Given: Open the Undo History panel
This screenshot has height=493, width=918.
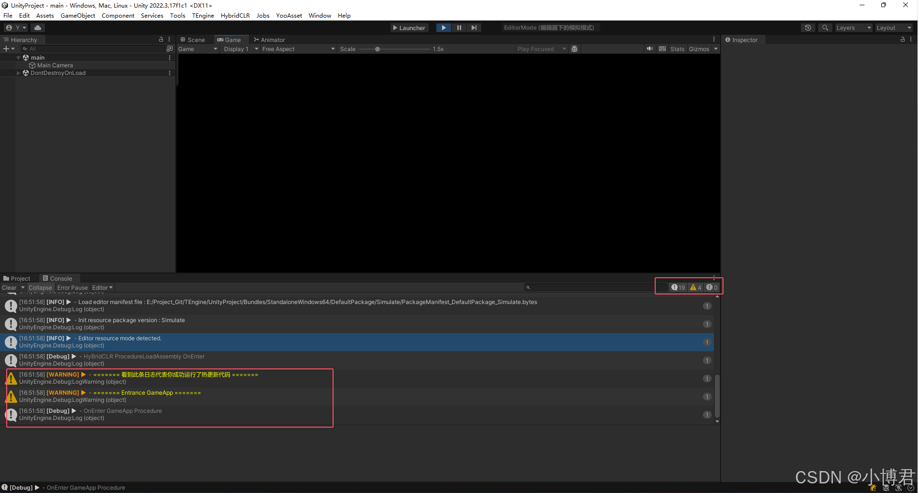Looking at the screenshot, I should 808,27.
